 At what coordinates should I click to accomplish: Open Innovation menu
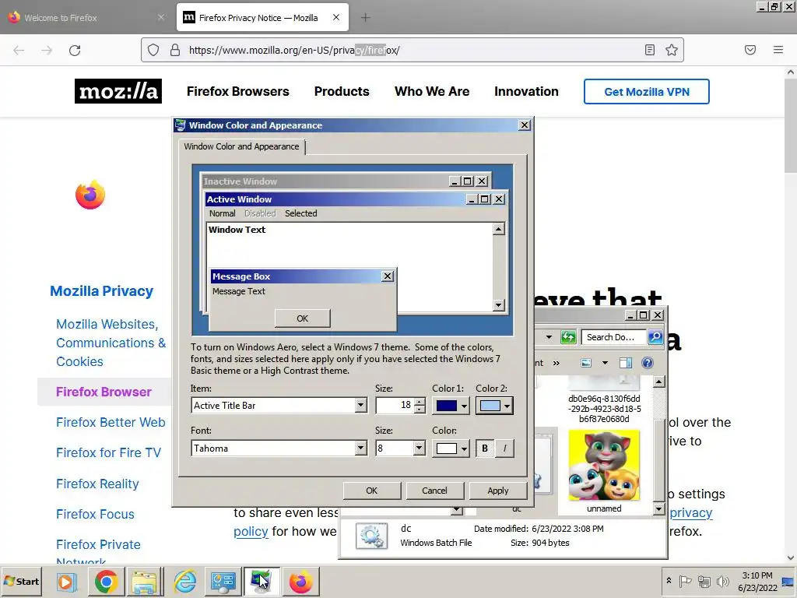[x=526, y=92]
